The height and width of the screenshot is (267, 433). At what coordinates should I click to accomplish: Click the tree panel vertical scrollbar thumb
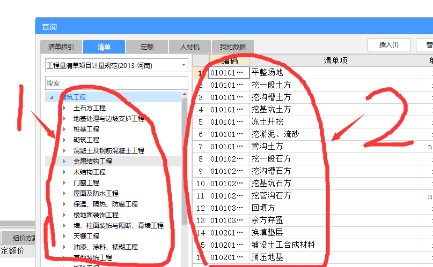coord(185,161)
